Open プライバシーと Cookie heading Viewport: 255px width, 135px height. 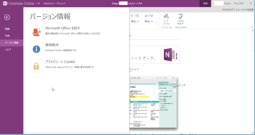click(60, 62)
